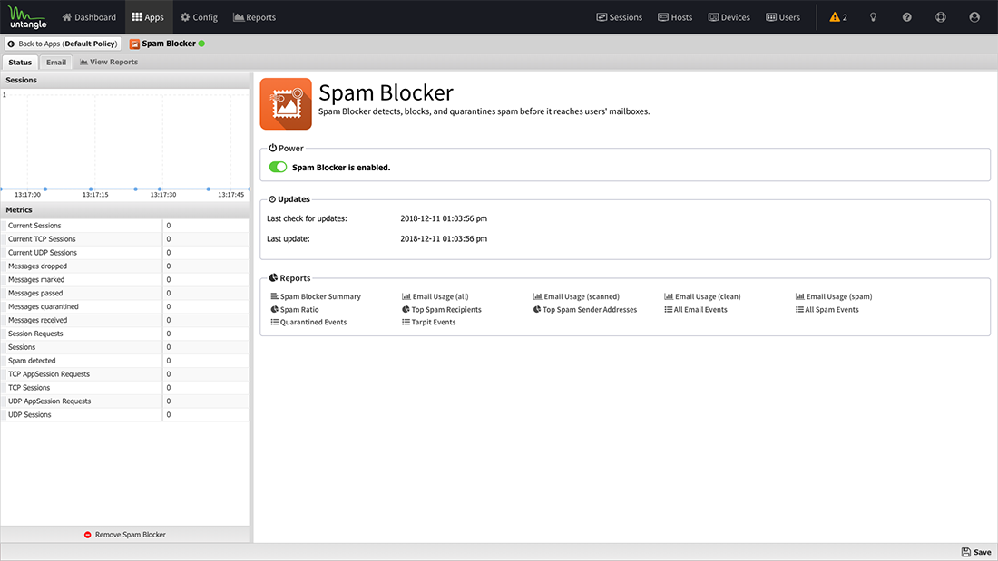The image size is (998, 561).
Task: Open the All Email Events report
Action: 696,310
